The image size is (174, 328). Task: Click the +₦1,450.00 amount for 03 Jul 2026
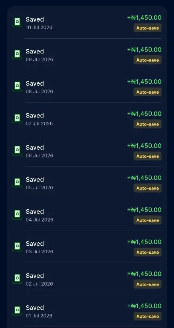coord(144,242)
